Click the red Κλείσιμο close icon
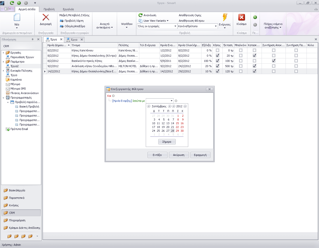Viewport: 319px width, 248px height. pos(241,17)
